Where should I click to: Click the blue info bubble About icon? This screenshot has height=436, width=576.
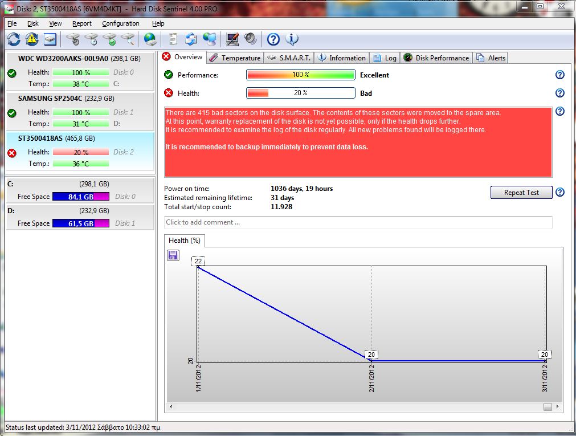(292, 39)
